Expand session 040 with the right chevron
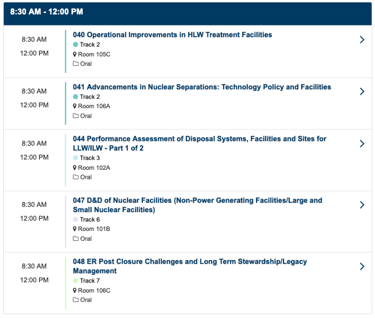375x318 pixels. click(362, 40)
